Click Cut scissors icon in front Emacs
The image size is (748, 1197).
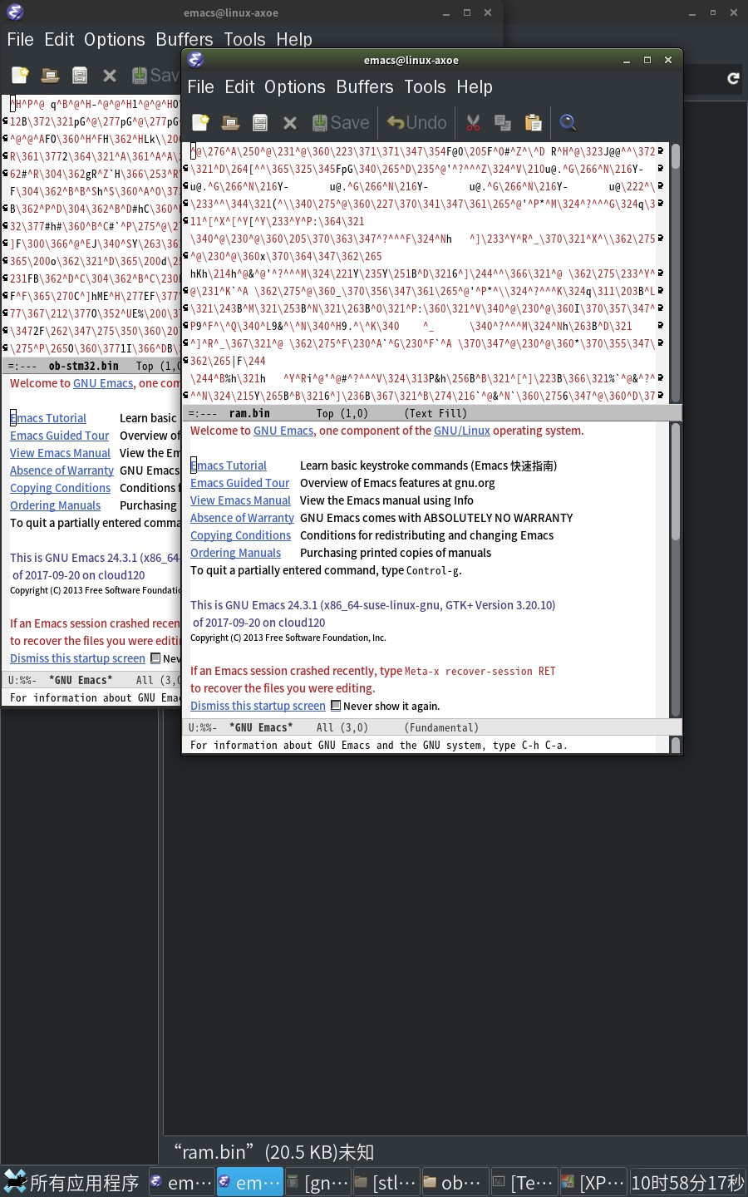pos(473,123)
